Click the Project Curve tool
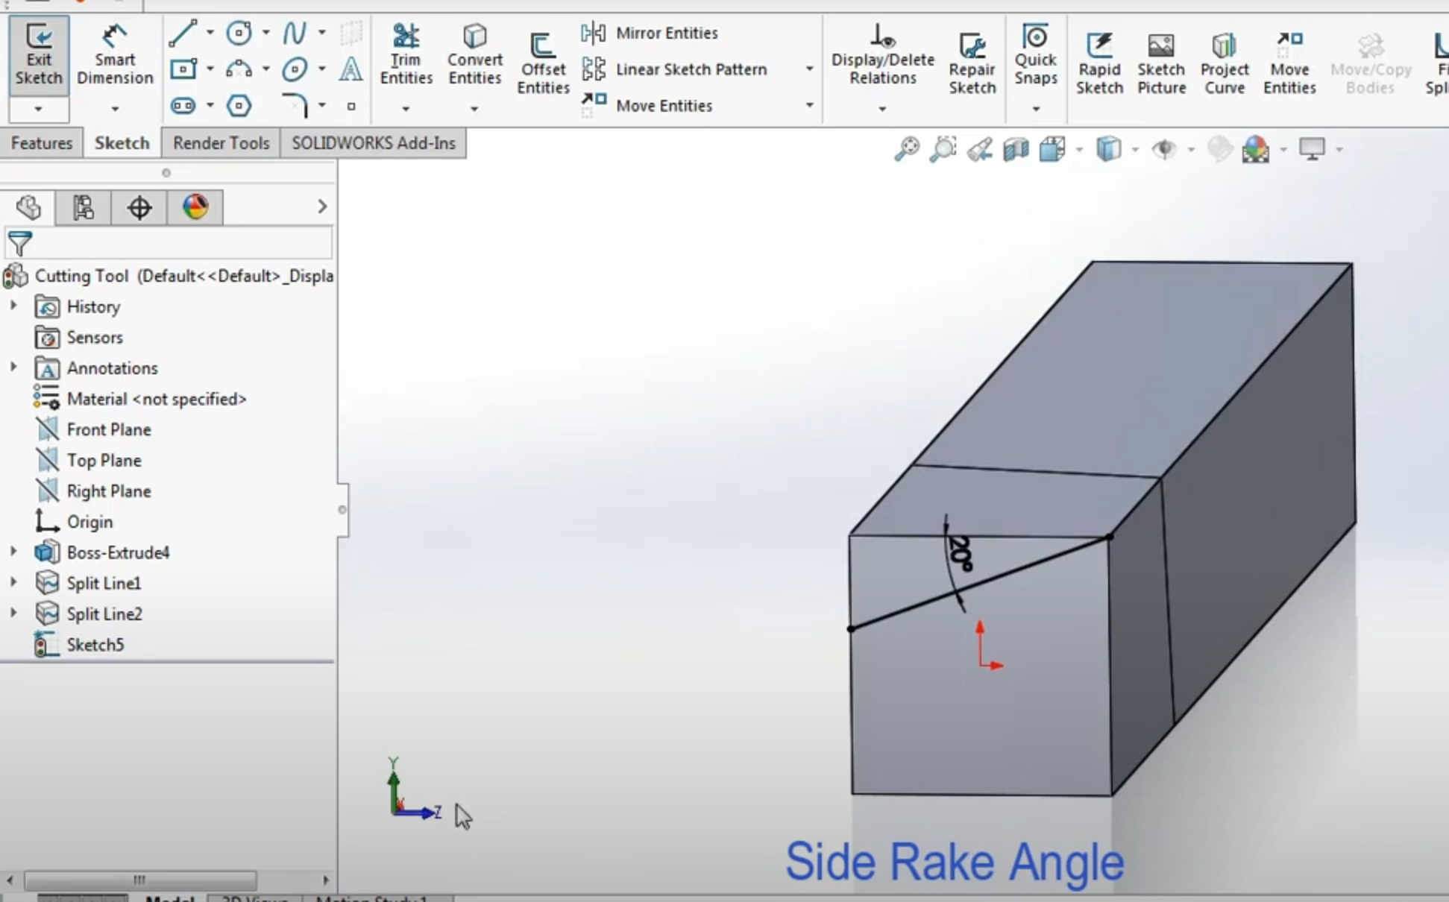1449x902 pixels. [x=1224, y=63]
